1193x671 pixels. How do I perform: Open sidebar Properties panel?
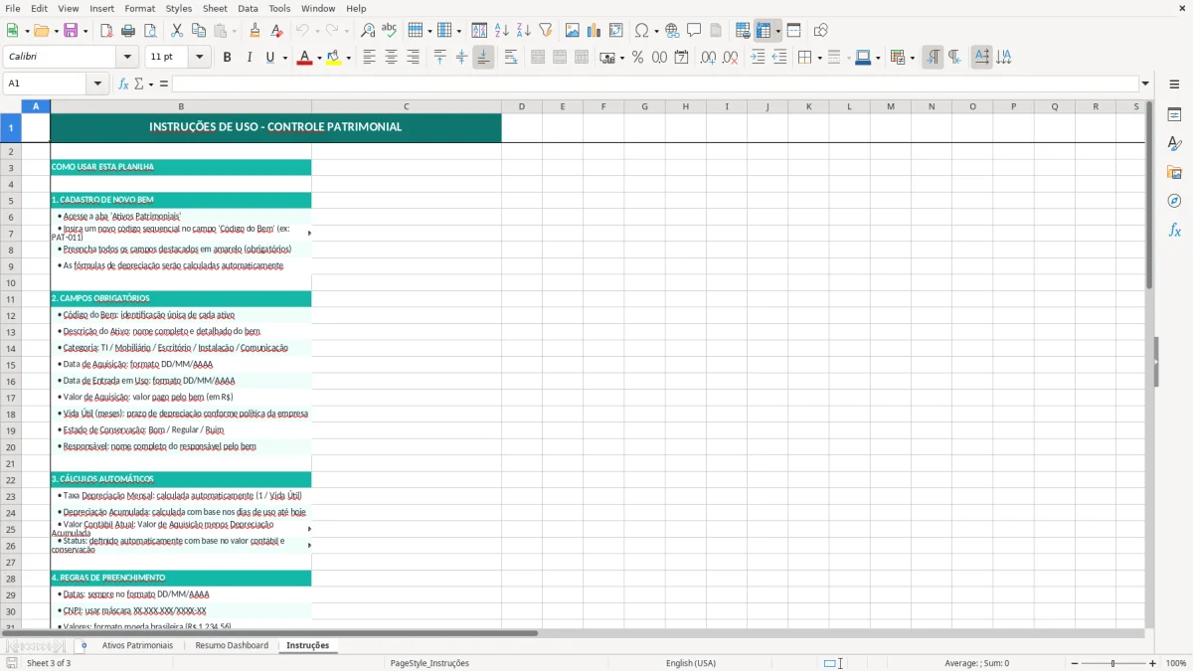[1174, 115]
